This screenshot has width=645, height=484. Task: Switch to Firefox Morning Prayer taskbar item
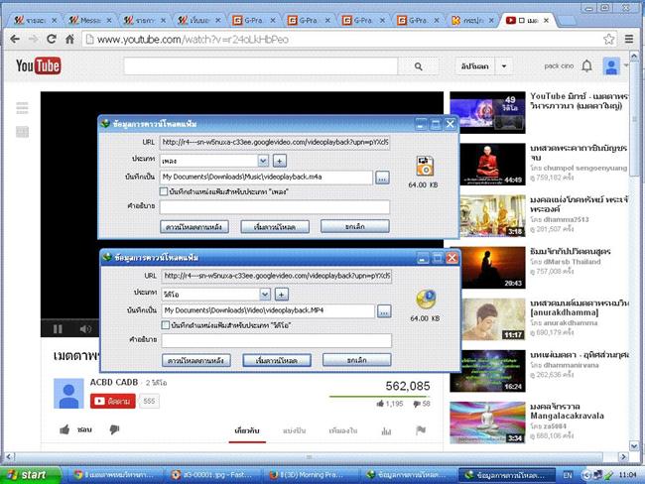(309, 475)
